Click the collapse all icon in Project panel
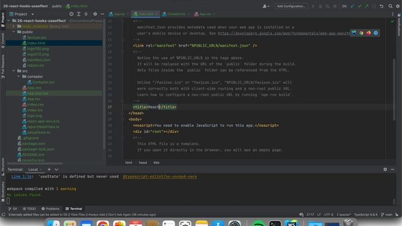The image size is (402, 226). 86,14
